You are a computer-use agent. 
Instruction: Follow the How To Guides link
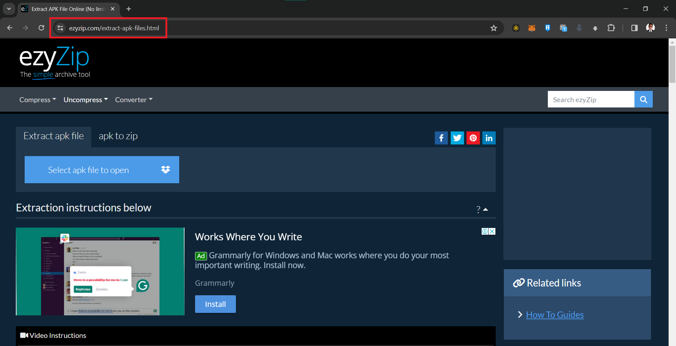click(554, 314)
